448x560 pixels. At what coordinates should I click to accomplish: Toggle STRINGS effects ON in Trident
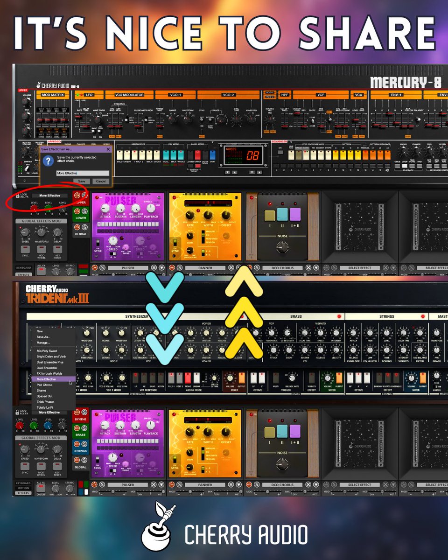coord(77,444)
